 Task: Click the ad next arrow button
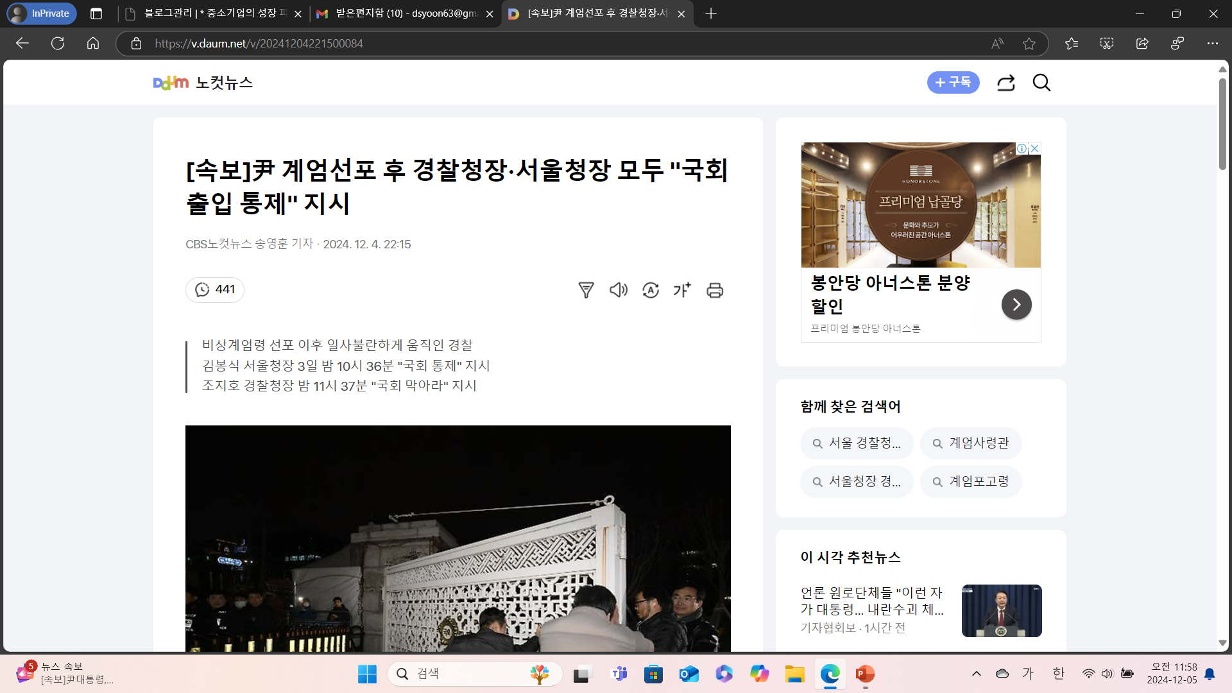(1016, 305)
